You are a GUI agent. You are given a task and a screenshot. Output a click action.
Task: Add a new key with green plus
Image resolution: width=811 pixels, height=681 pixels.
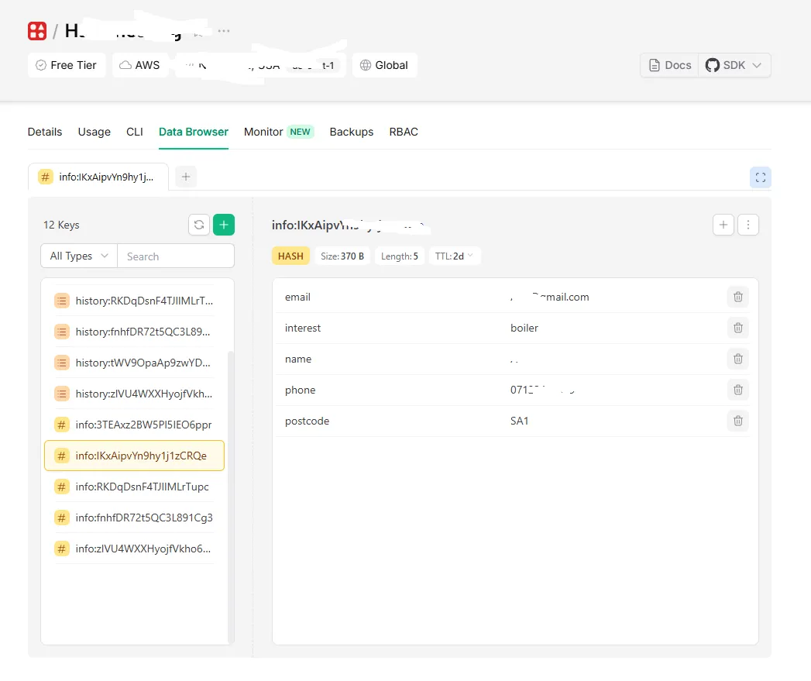(x=224, y=225)
